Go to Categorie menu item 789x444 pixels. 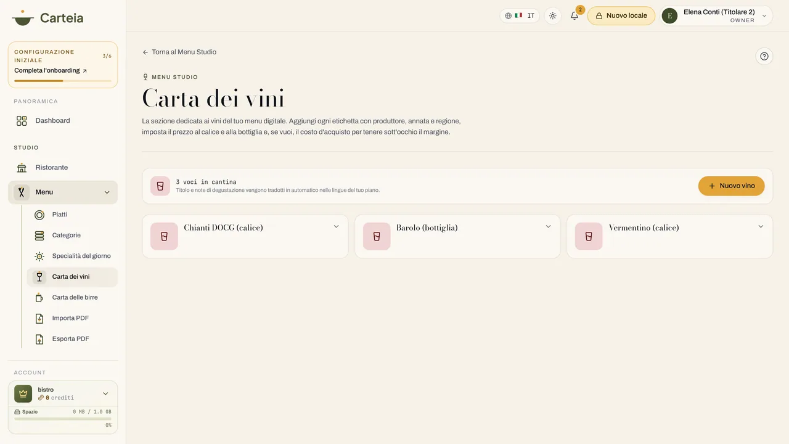[x=72, y=236]
